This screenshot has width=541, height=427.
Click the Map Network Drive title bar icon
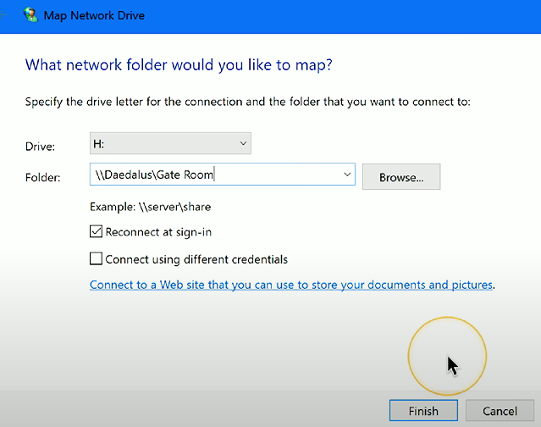tap(30, 14)
